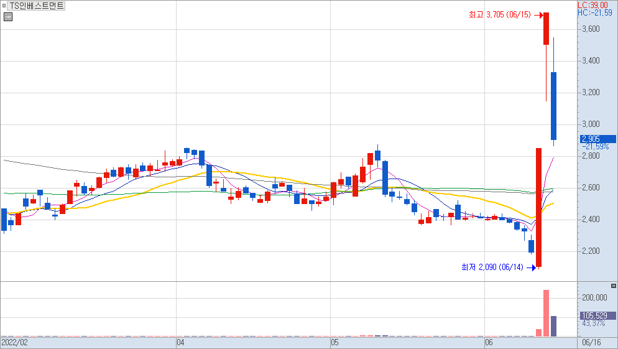Click the 2,600 price axis label
The height and width of the screenshot is (349, 618).
(591, 188)
